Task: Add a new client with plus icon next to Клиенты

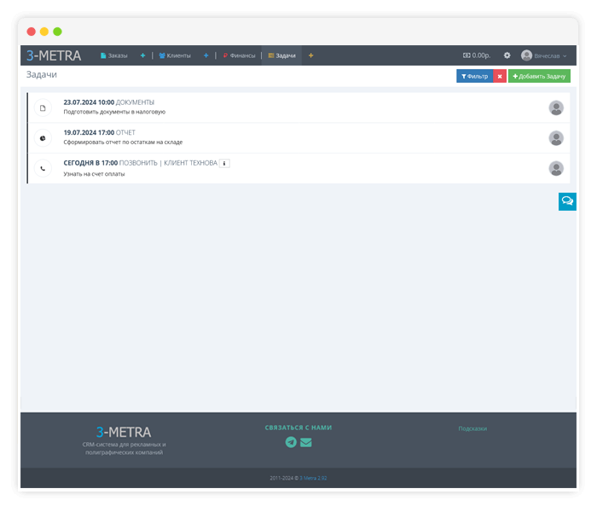Action: [x=206, y=55]
